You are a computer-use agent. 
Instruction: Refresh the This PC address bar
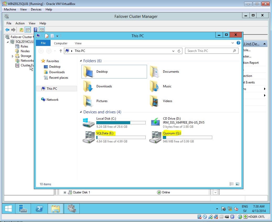pos(179,51)
